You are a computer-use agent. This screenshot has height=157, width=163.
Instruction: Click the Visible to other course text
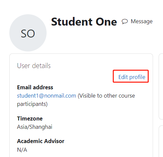coord(106,96)
